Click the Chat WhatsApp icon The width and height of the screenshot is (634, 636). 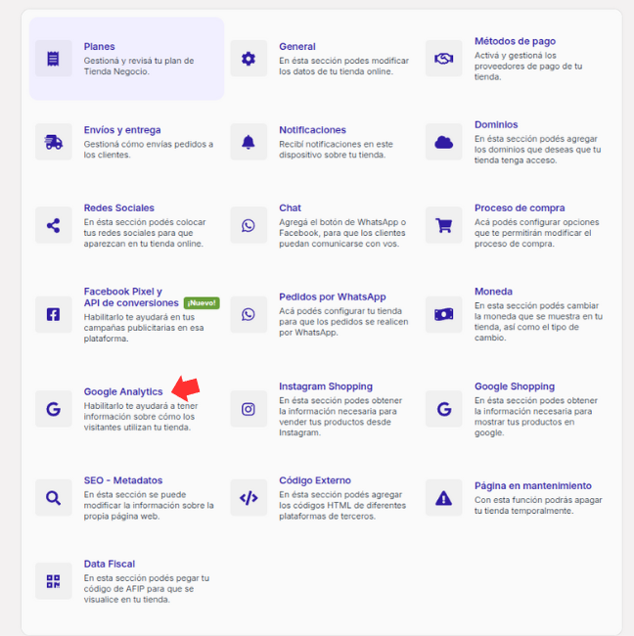coord(249,225)
